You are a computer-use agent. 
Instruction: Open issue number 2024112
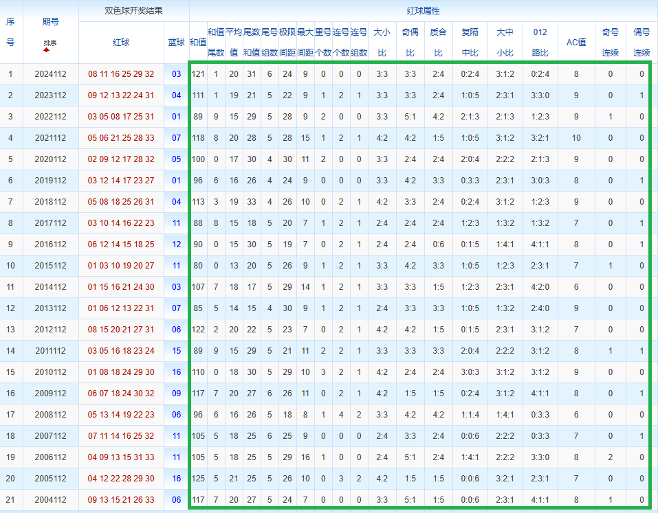(50, 74)
